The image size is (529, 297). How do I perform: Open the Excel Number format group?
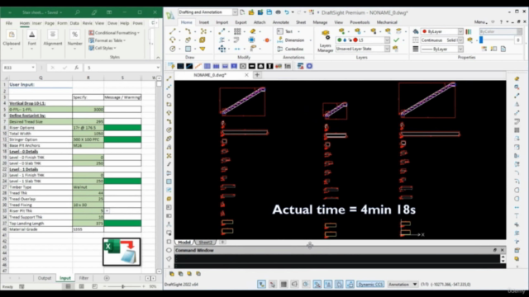tap(75, 40)
